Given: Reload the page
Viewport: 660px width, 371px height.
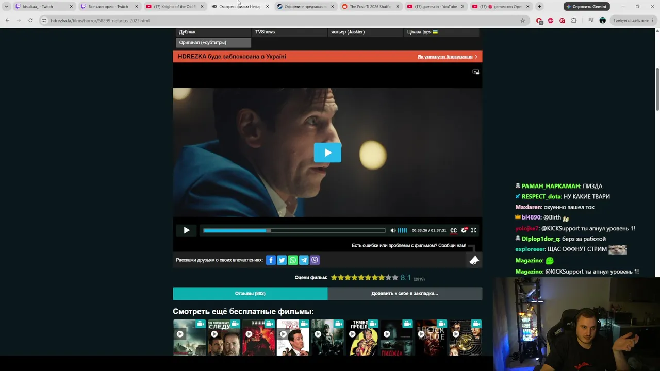Looking at the screenshot, I should click(x=30, y=21).
